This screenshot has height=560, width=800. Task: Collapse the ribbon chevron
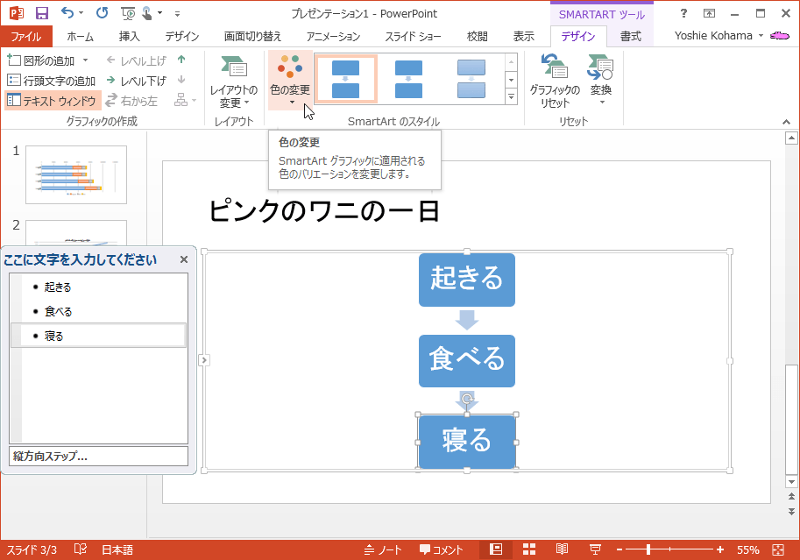[786, 122]
